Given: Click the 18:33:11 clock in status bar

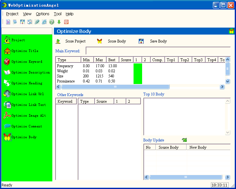Looking at the screenshot, I should pos(220,185).
